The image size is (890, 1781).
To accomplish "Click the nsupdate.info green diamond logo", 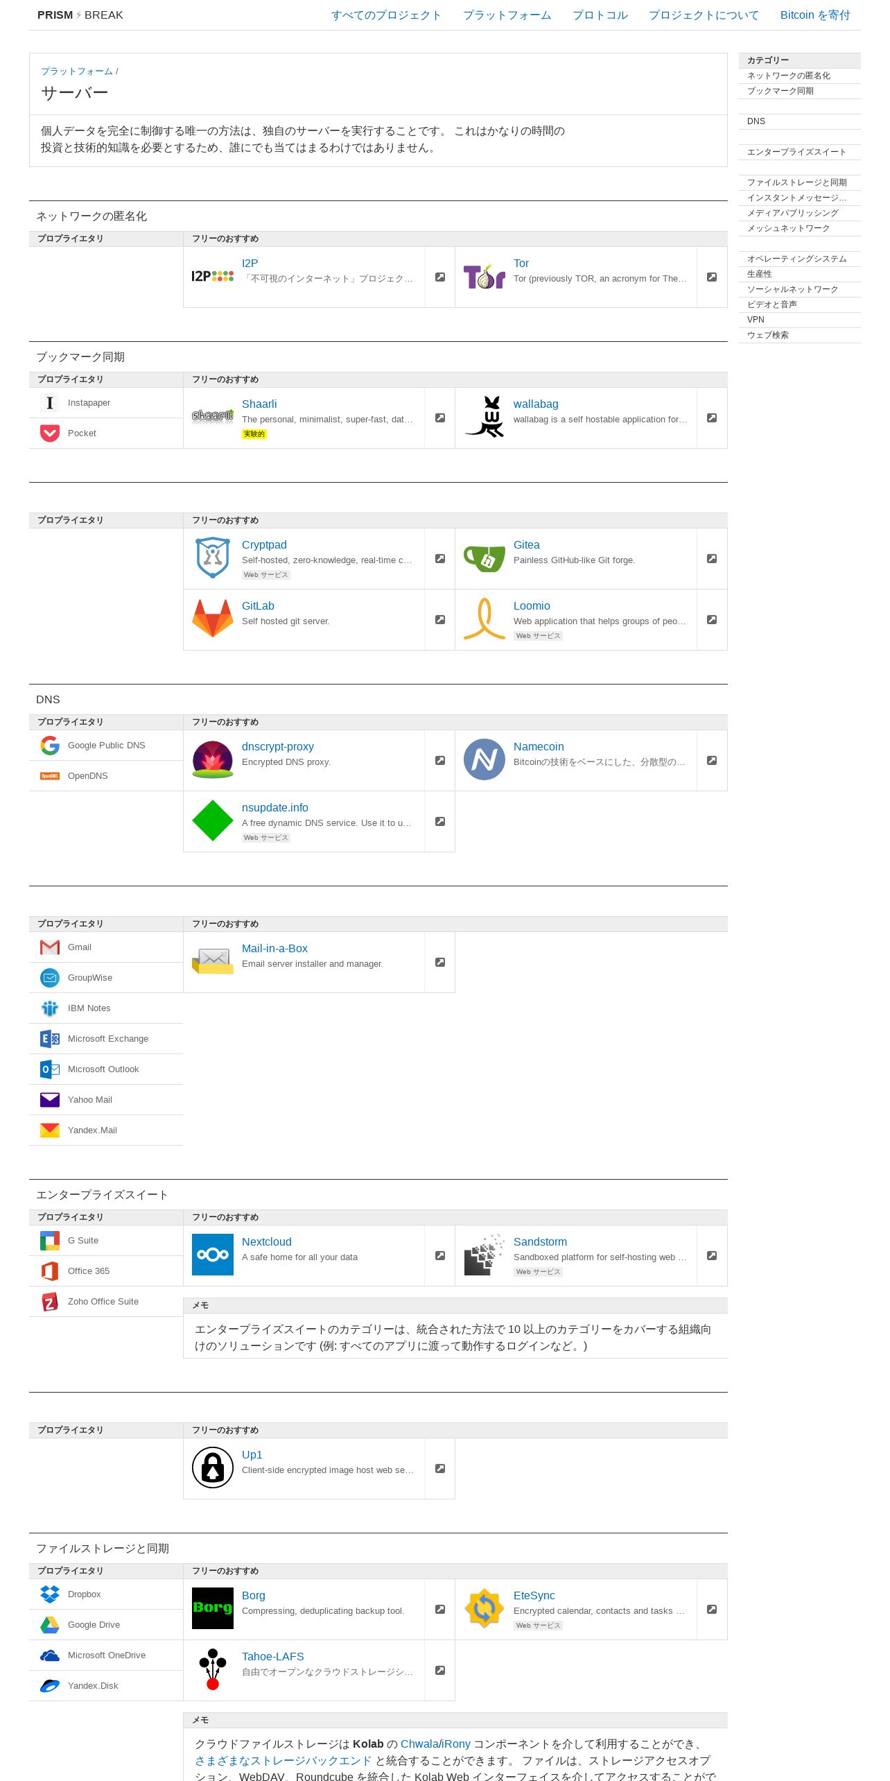I will (x=212, y=820).
